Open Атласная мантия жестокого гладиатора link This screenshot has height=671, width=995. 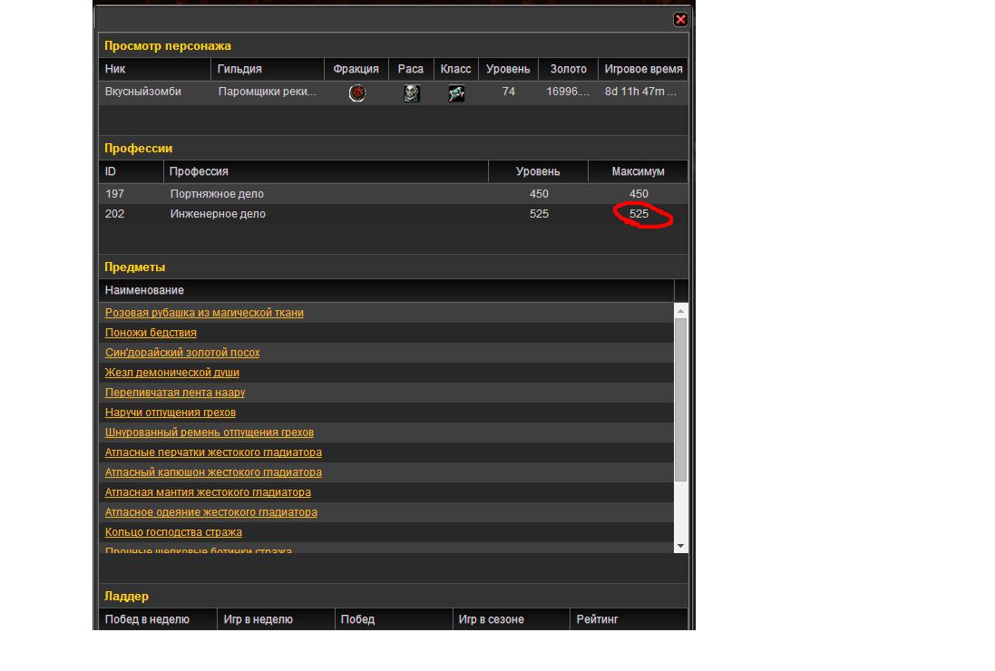pyautogui.click(x=208, y=492)
